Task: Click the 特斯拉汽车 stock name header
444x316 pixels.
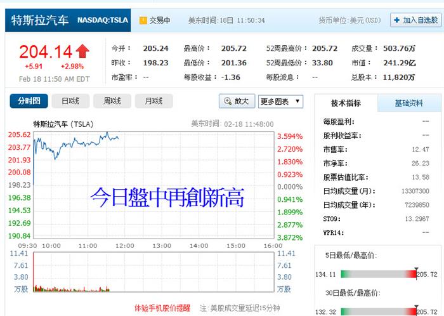Action: coord(40,20)
